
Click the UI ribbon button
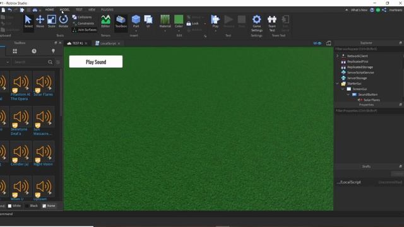148,22
